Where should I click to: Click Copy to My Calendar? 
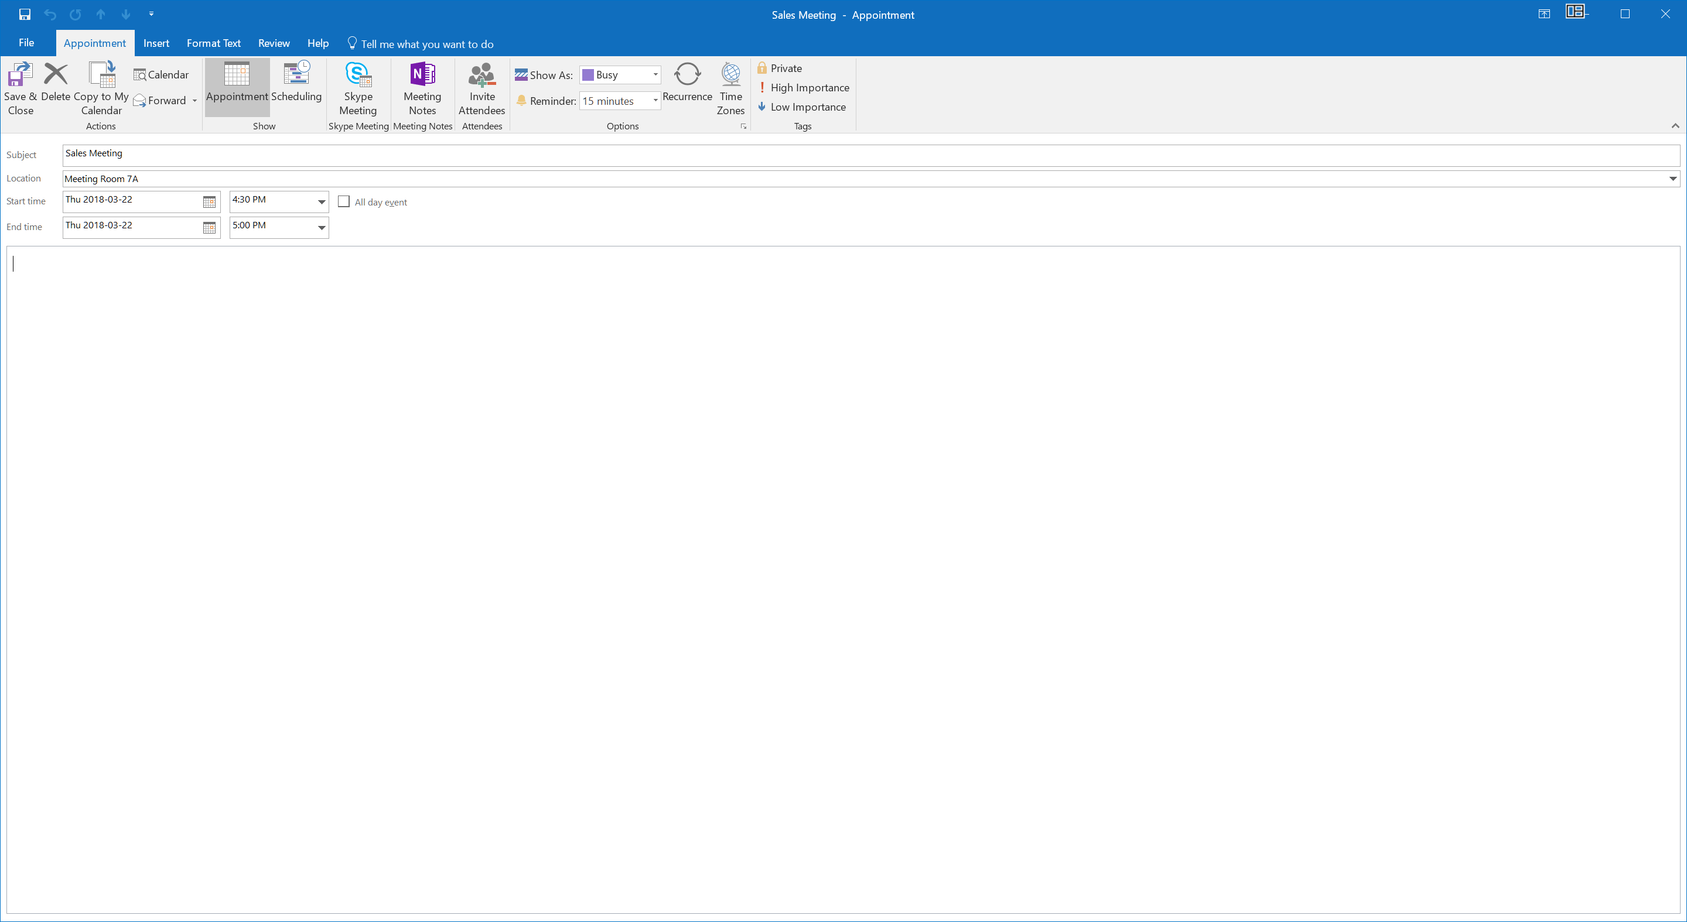pos(101,88)
